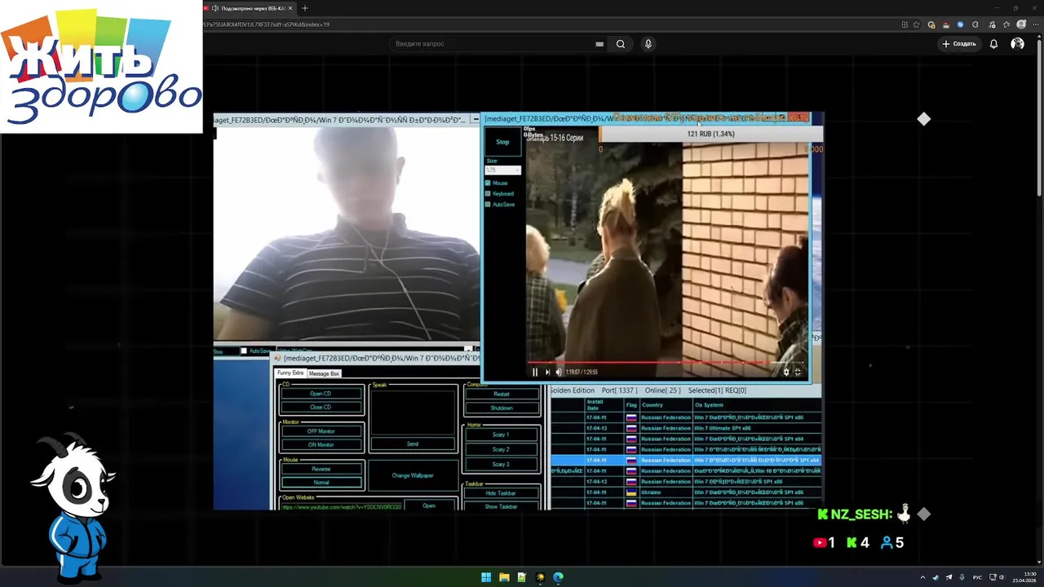
Task: Seek on the red movie progress bar
Action: click(665, 362)
